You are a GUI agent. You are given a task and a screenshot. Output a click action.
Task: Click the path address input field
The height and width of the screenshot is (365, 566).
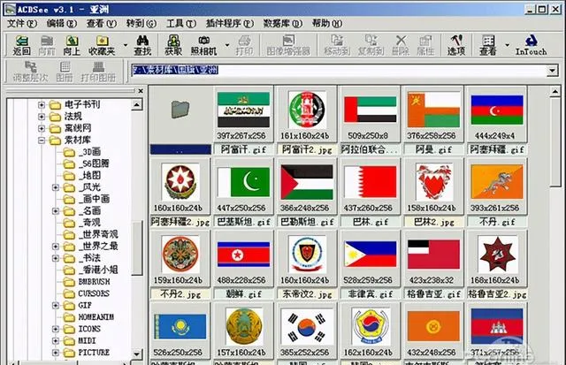[x=339, y=71]
